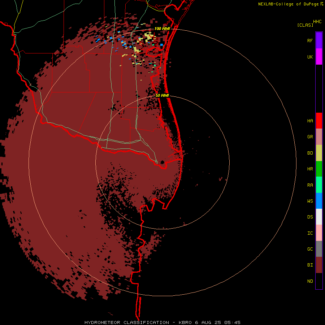Click the GC legend label

(x=310, y=249)
